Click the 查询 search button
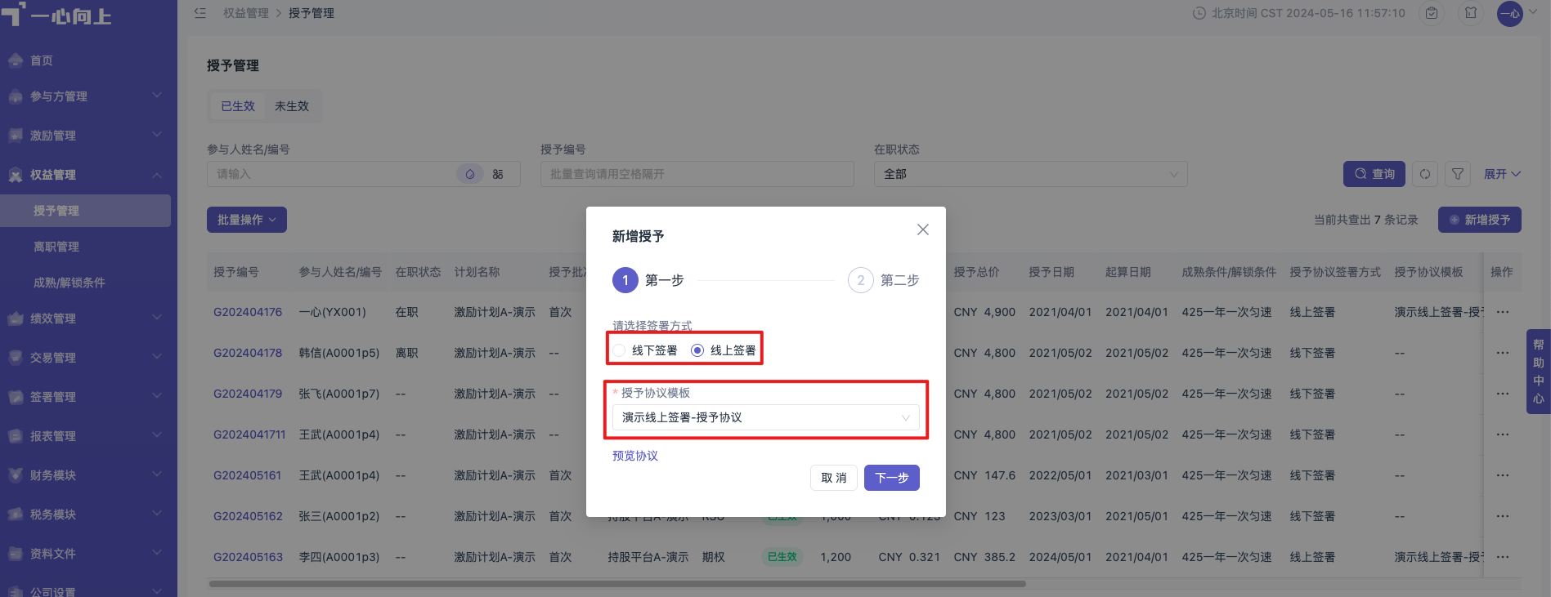This screenshot has width=1551, height=597. tap(1374, 174)
